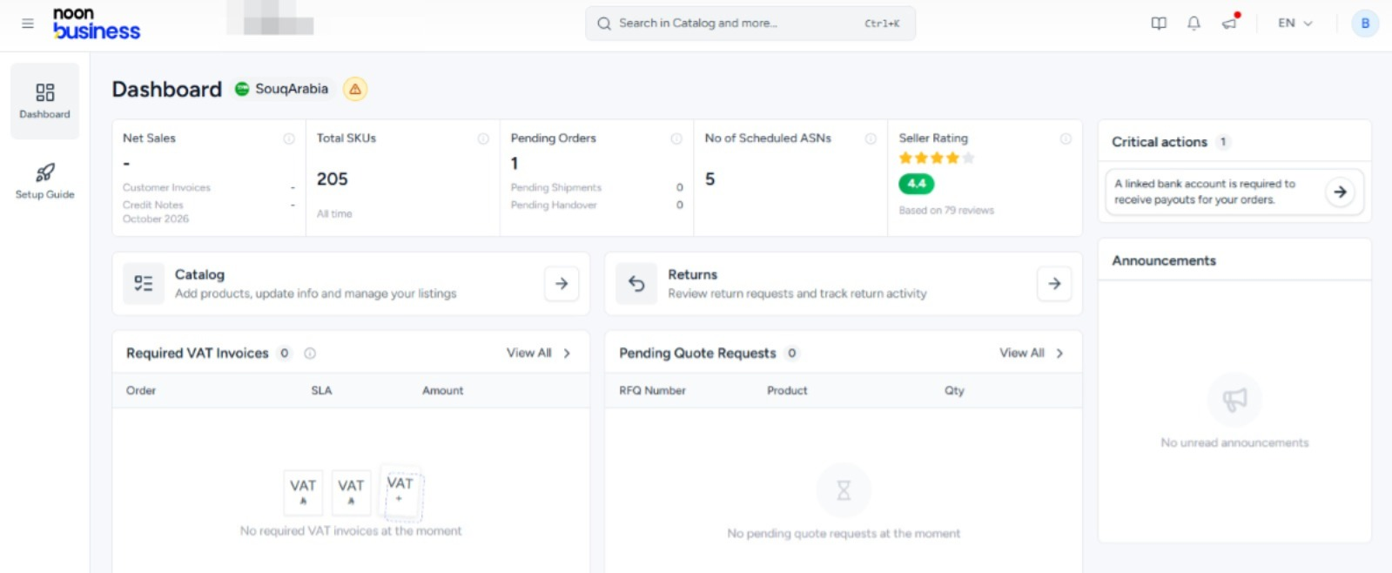Show info for Total SKUs
Screen dimensions: 1392x573
[483, 138]
